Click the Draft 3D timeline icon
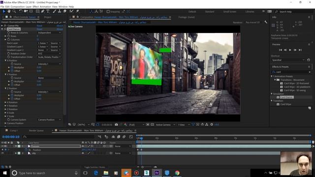 point(106,137)
